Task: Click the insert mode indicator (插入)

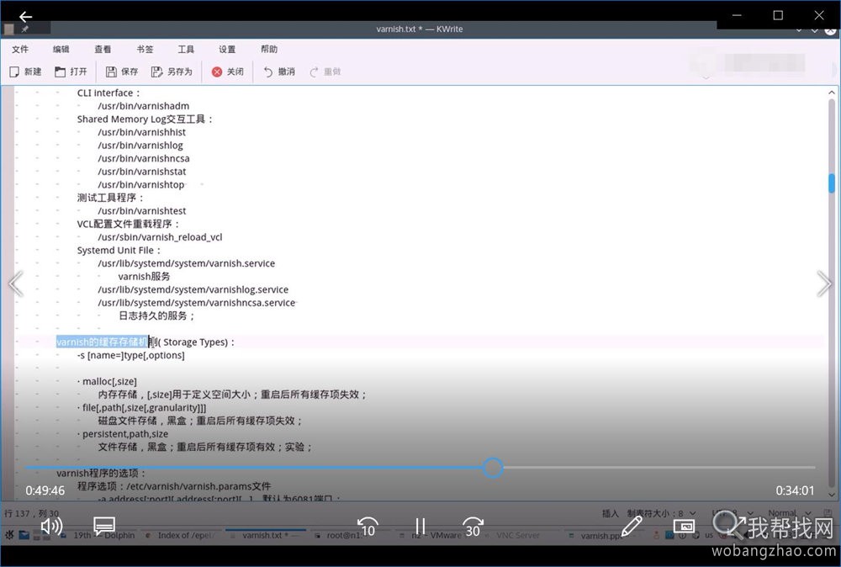Action: point(610,513)
